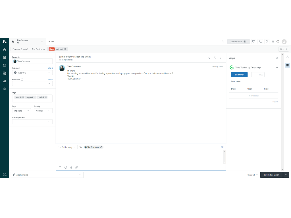Open Admin gear icon in sidebar
291x218 pixels.
[4, 89]
